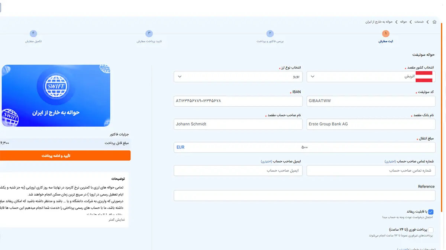
Task: Click step 3 circle تایید پرداخت سفارش
Action: pos(149,34)
